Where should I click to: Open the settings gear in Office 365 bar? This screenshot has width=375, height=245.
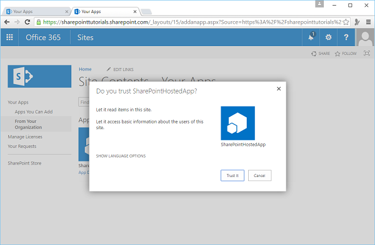[328, 37]
